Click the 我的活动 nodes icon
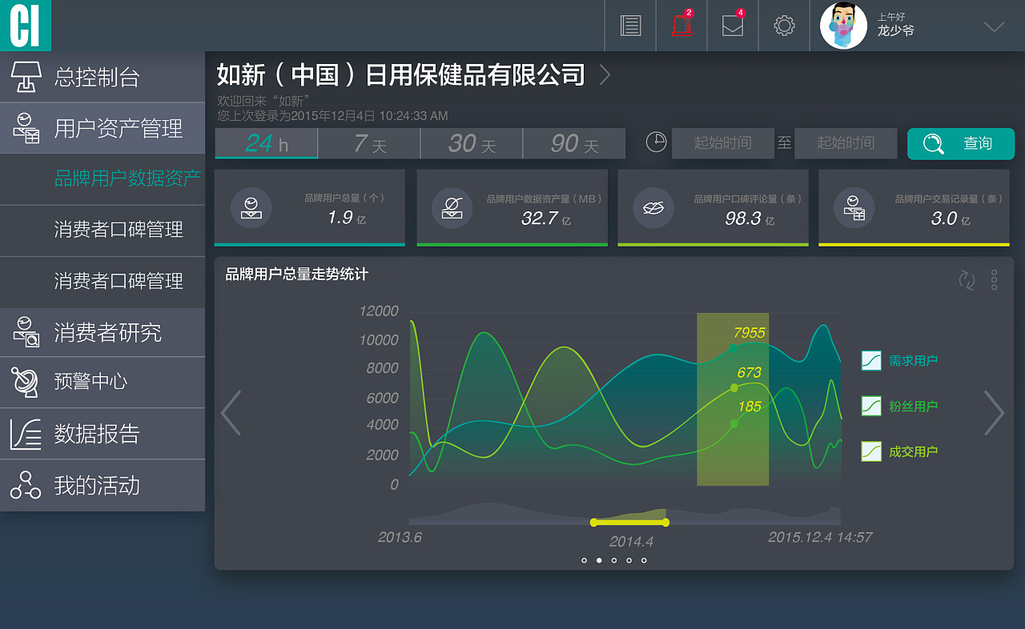Image resolution: width=1025 pixels, height=629 pixels. [x=26, y=485]
